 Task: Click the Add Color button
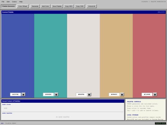point(45,6)
